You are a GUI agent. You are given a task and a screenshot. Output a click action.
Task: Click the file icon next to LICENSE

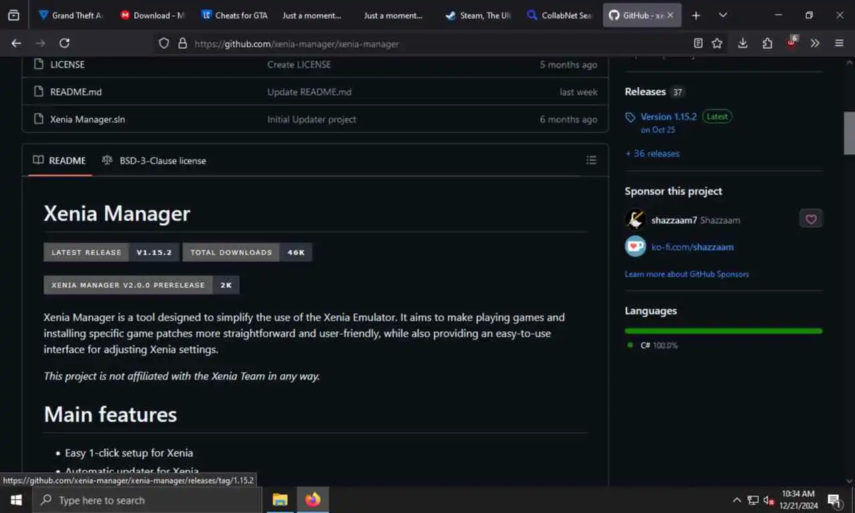click(38, 64)
